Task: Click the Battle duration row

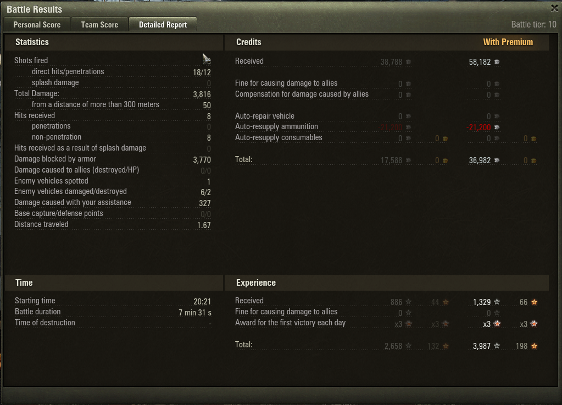Action: (113, 312)
